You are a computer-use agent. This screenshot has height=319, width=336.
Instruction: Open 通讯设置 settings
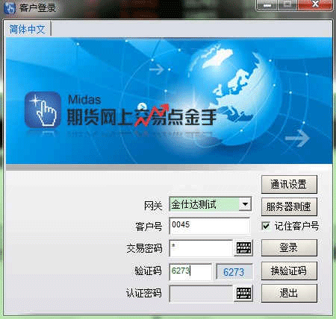tap(289, 184)
